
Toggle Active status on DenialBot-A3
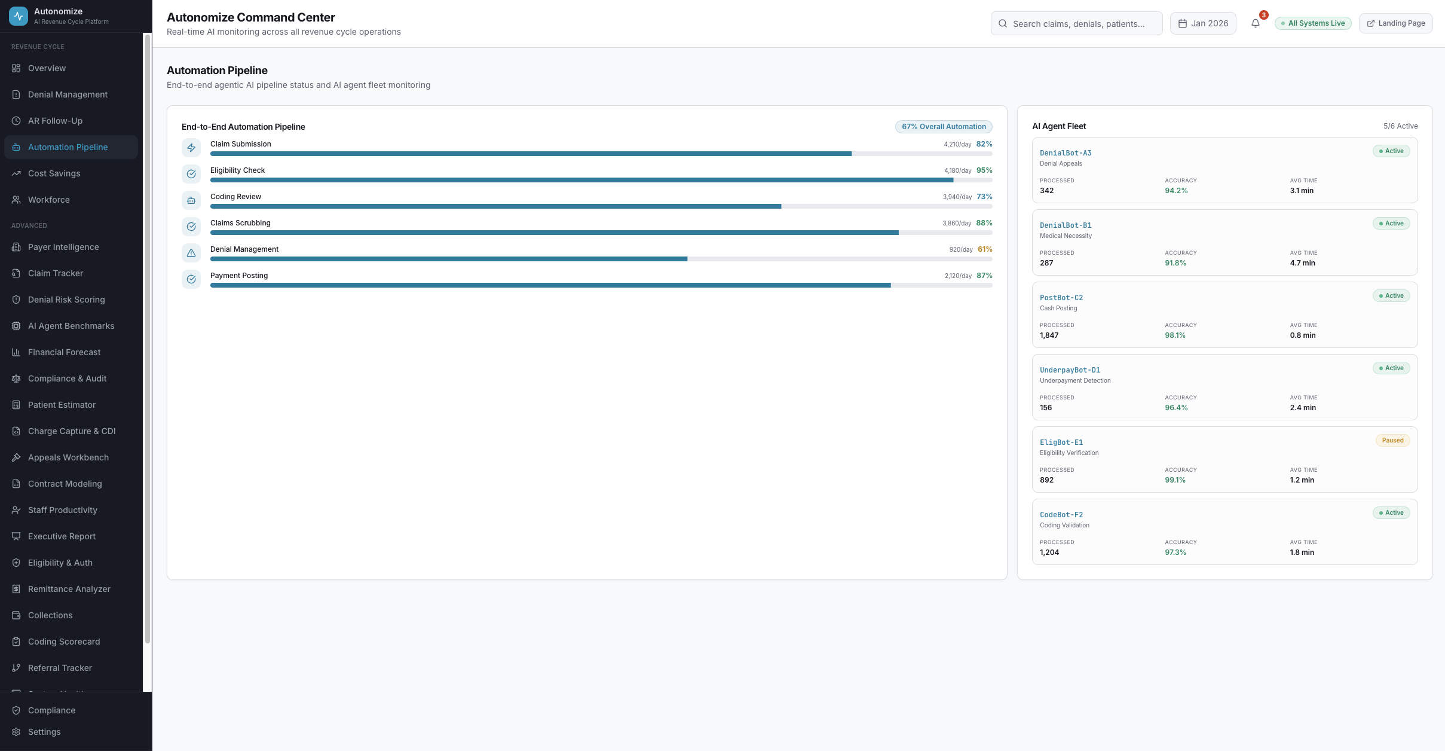click(1391, 151)
